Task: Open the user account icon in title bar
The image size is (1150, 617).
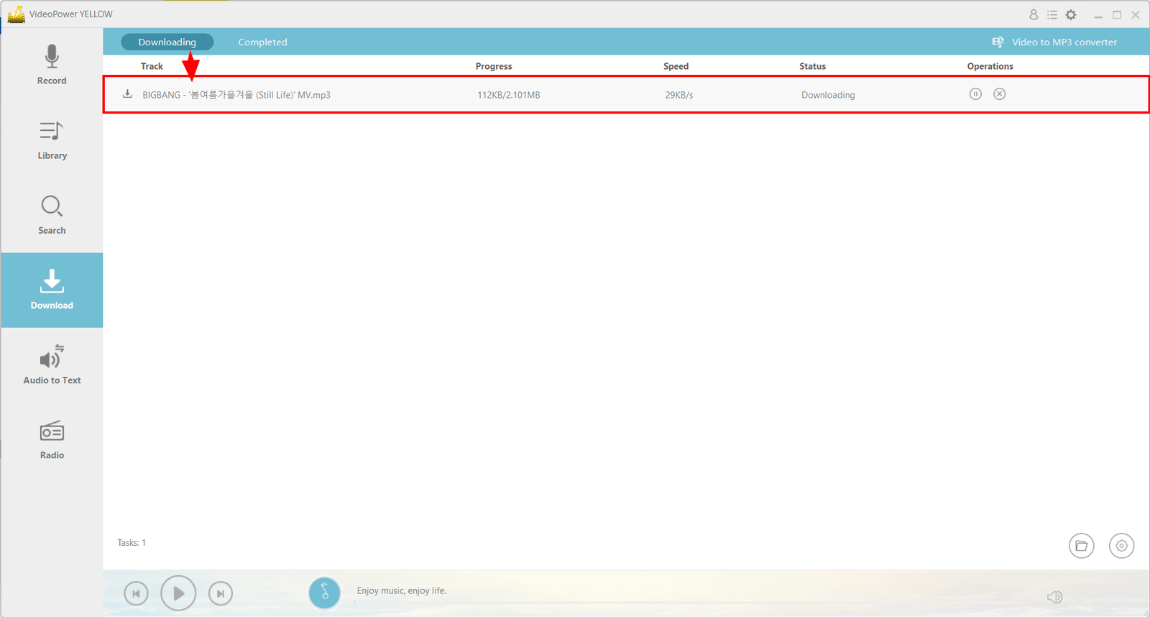Action: (x=1034, y=14)
